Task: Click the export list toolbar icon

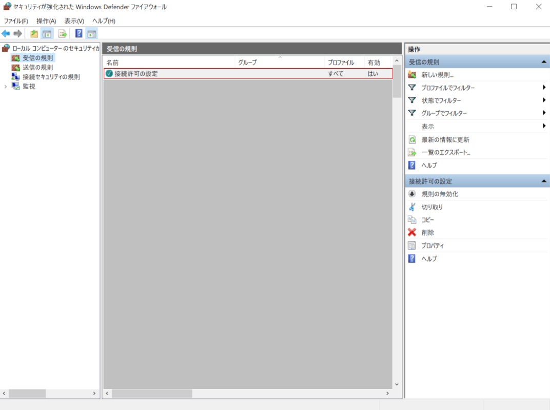Action: pyautogui.click(x=63, y=34)
